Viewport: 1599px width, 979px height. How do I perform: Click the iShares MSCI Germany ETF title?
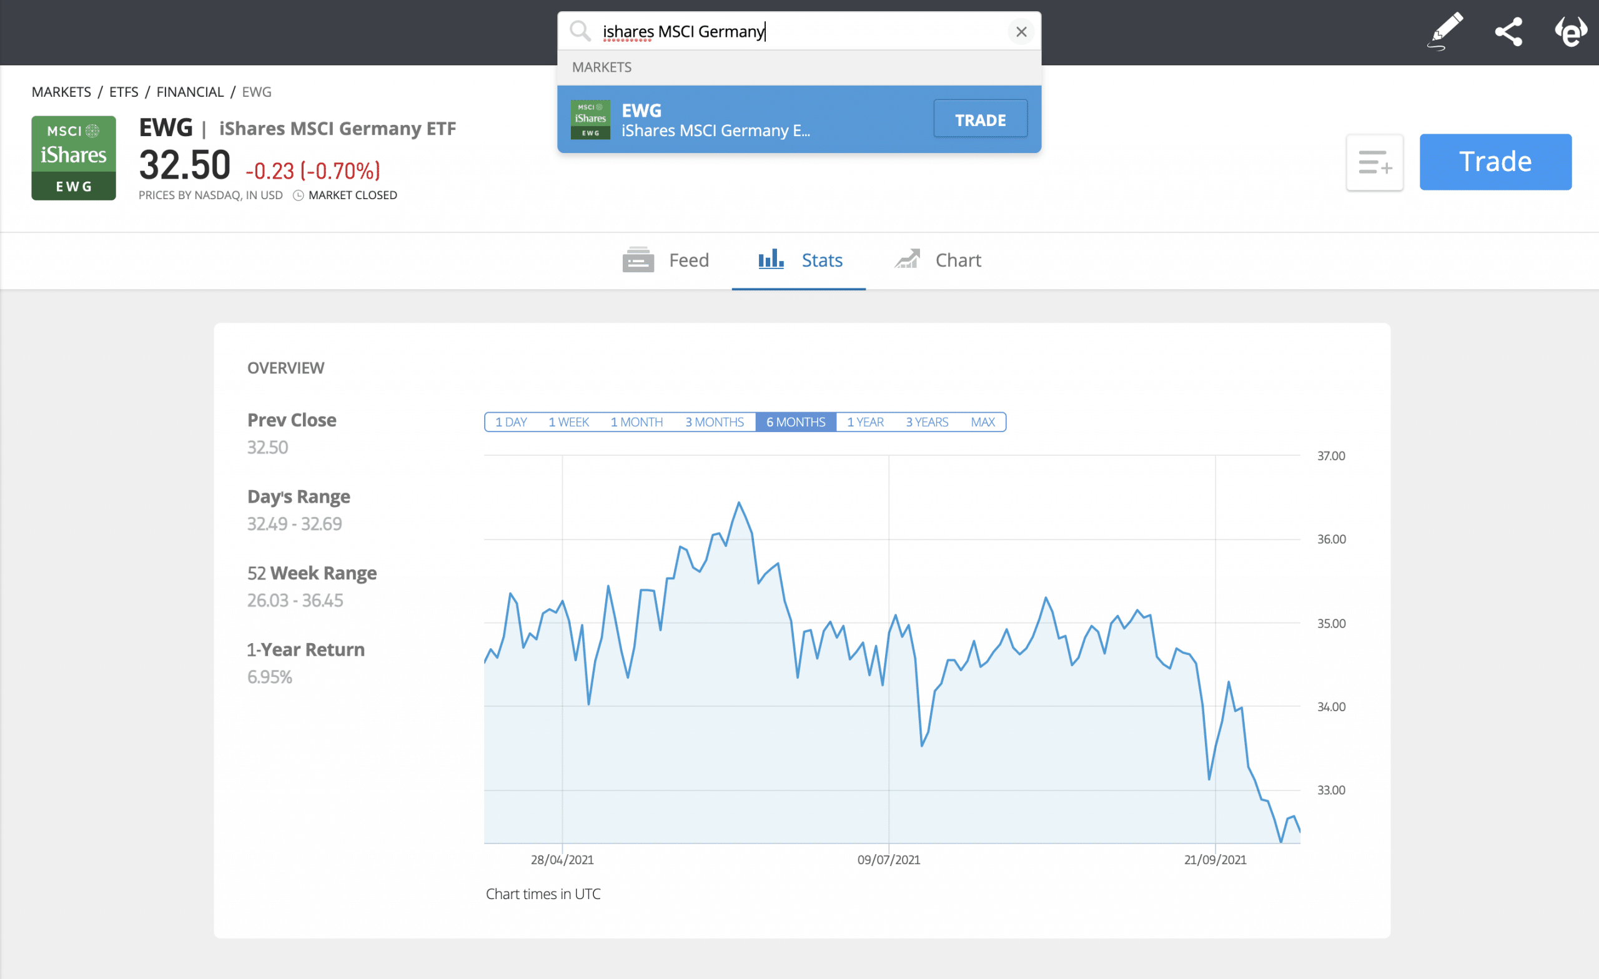coord(337,129)
